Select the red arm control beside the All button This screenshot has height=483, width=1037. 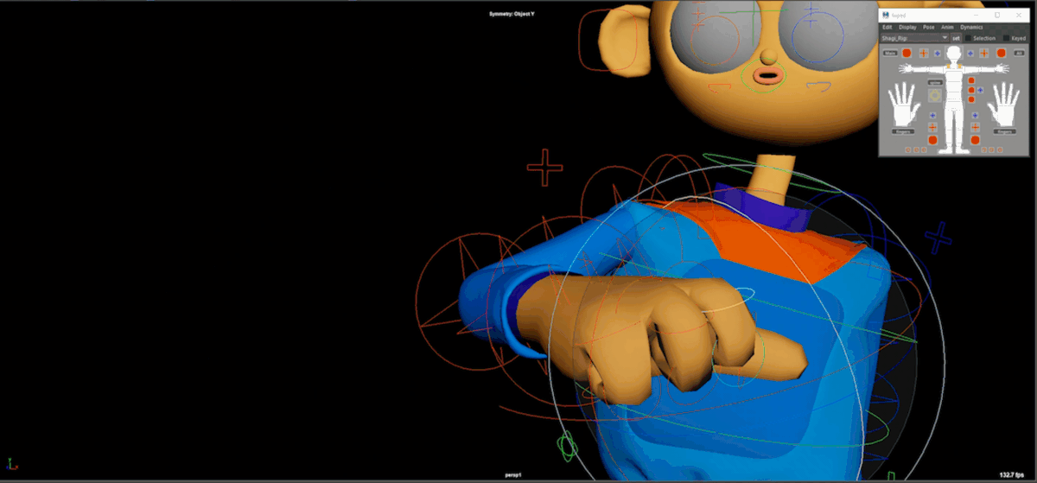[x=1002, y=53]
